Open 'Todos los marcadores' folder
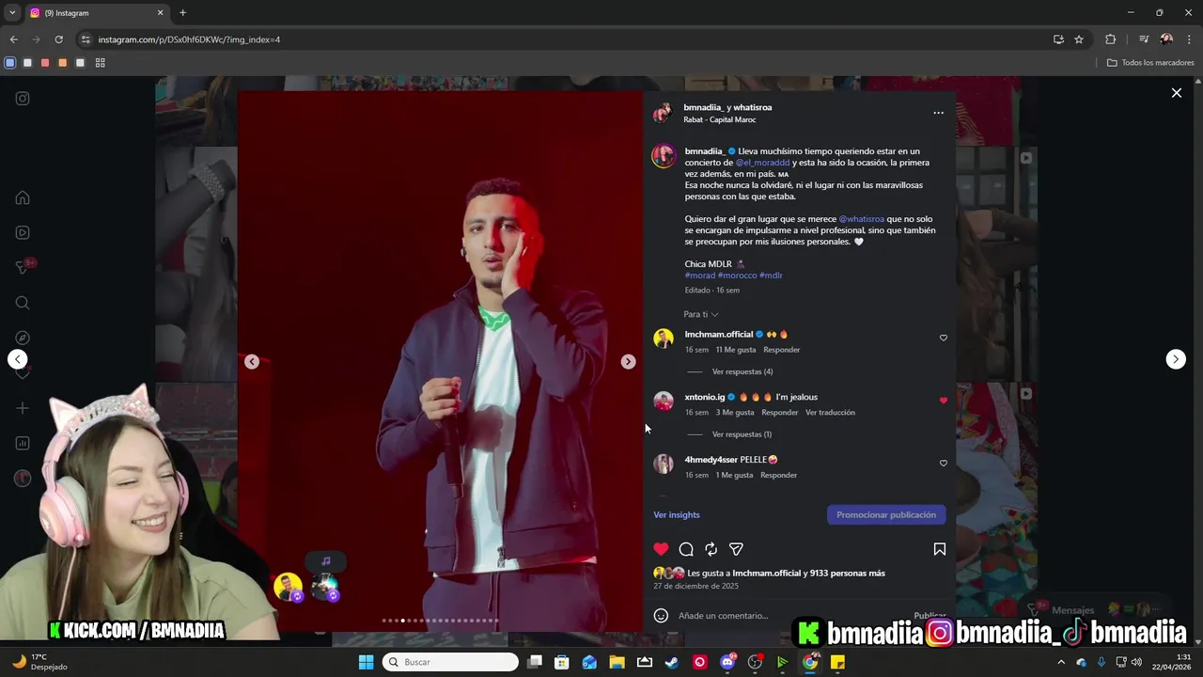 point(1150,63)
